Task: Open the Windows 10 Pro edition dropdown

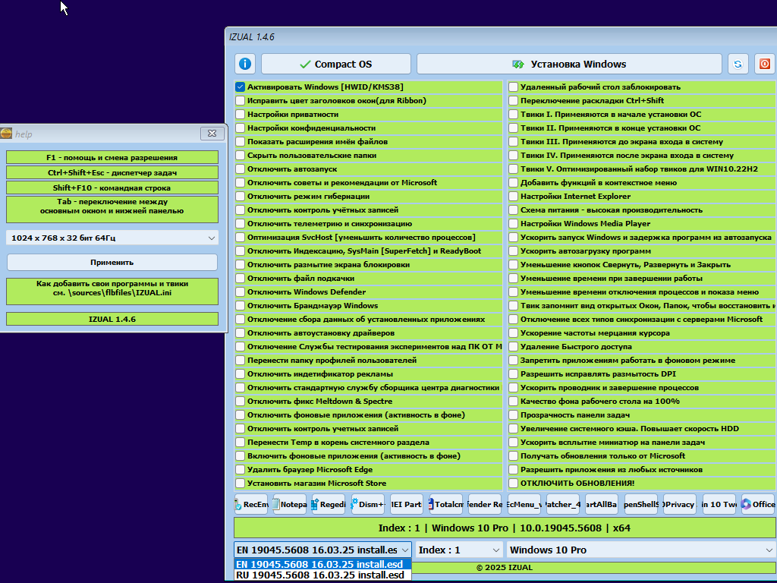Action: click(640, 550)
